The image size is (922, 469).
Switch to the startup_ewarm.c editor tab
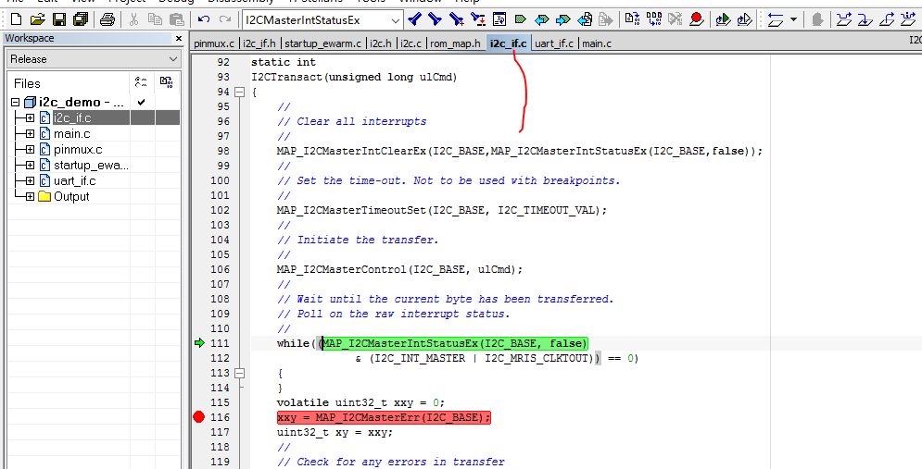click(x=322, y=43)
